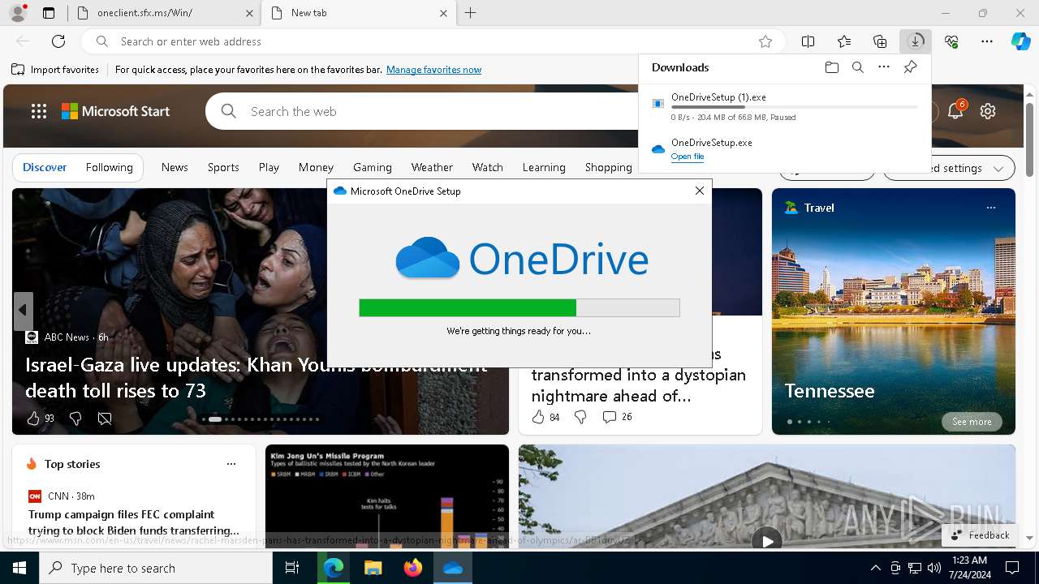This screenshot has height=584, width=1039.
Task: Open the Copilot sidebar icon
Action: pos(1020,41)
